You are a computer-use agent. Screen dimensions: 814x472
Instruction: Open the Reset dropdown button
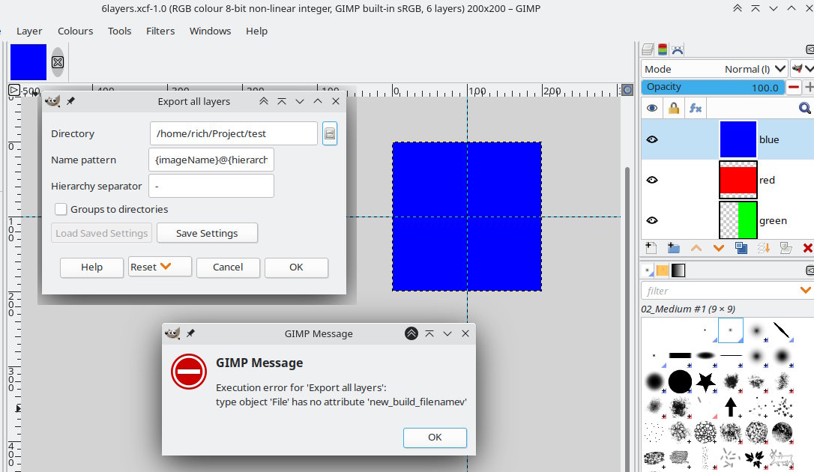point(160,267)
